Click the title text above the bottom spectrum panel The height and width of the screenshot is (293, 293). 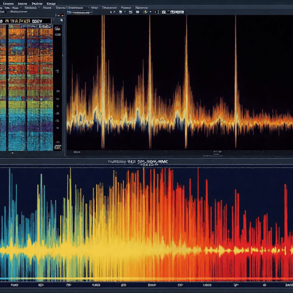[138, 162]
